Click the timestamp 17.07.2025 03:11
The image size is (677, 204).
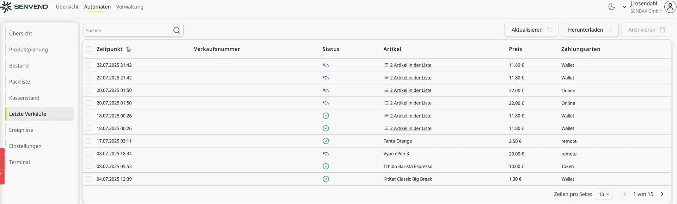pyautogui.click(x=114, y=141)
